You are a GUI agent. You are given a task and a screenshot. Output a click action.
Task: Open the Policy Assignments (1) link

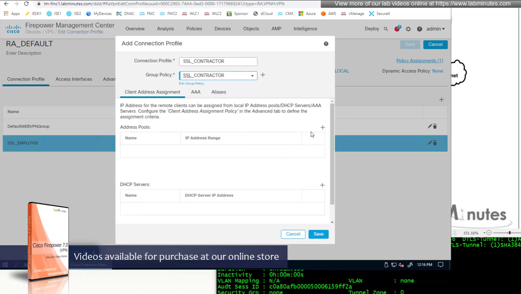tap(419, 61)
